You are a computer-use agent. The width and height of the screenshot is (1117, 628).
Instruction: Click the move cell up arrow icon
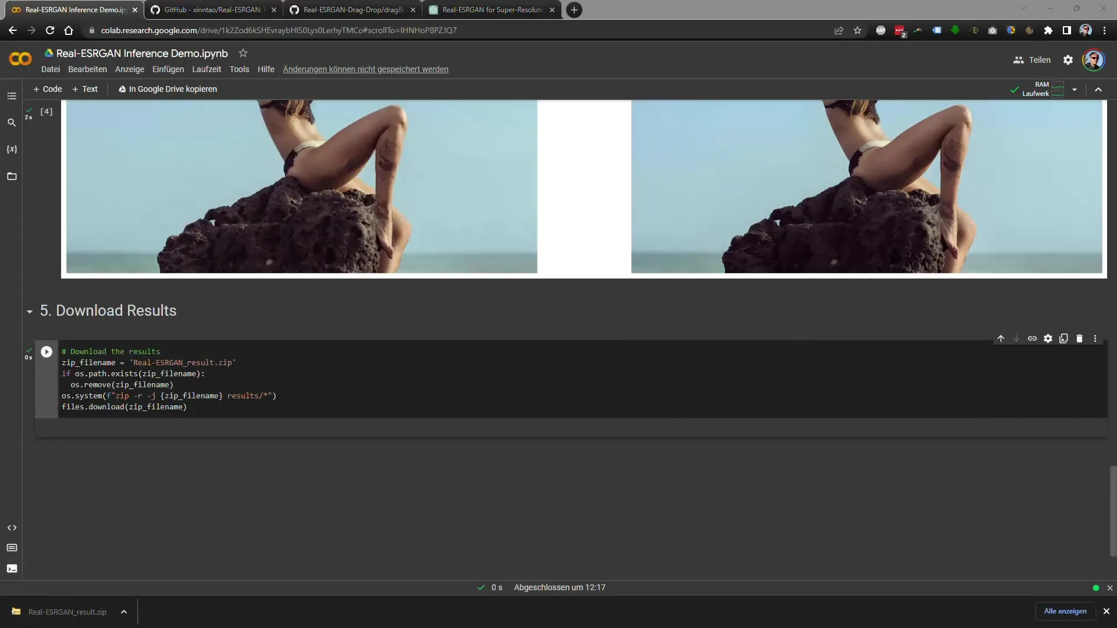[1001, 338]
